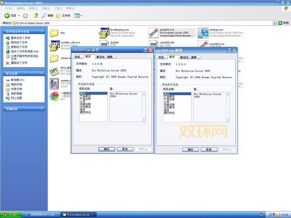Viewport: 291px width, 218px height.
Task: Collapse the Other Places (其它位置) panel
Action: pyautogui.click(x=42, y=74)
